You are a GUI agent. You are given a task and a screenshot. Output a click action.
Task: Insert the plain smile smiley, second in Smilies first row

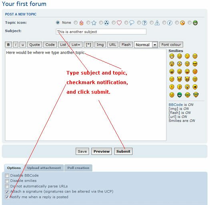(180, 56)
